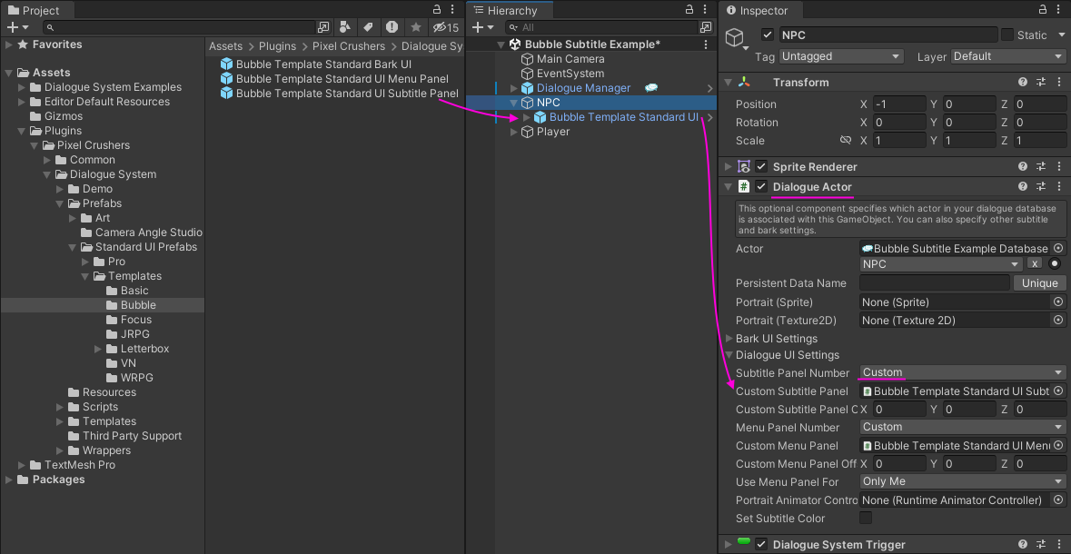Open Dialogue Actor component kebab menu
Screen dimensions: 1071x554
1058,186
